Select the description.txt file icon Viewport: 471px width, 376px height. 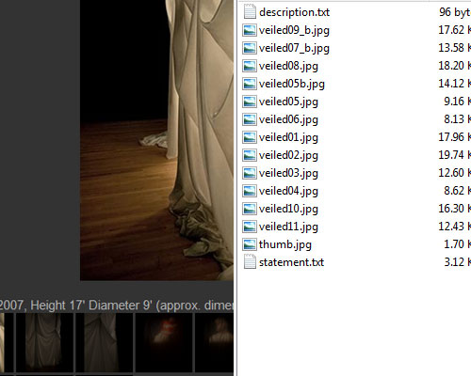250,12
